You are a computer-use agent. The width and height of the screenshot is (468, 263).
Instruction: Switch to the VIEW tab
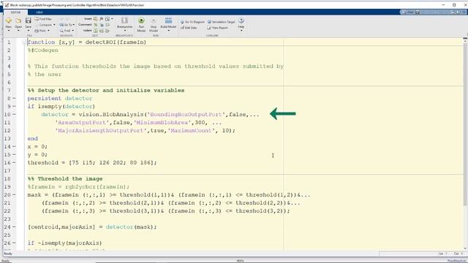click(x=39, y=12)
